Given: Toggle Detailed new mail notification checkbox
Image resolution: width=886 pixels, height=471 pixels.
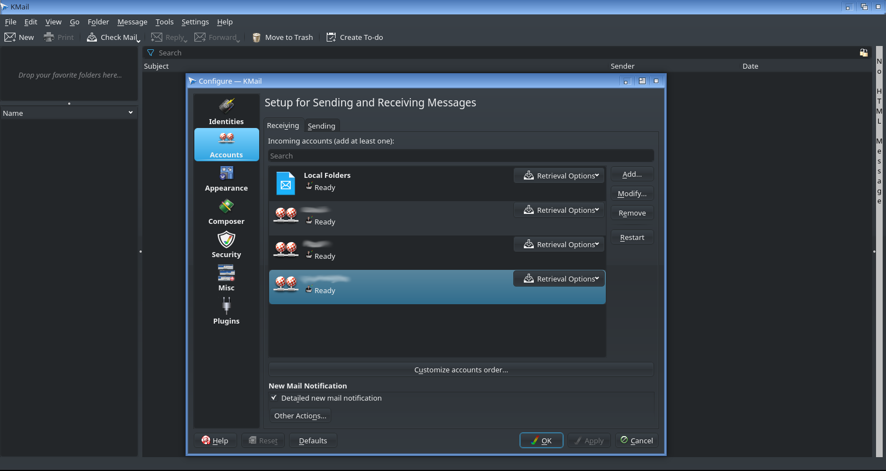Looking at the screenshot, I should click(274, 398).
